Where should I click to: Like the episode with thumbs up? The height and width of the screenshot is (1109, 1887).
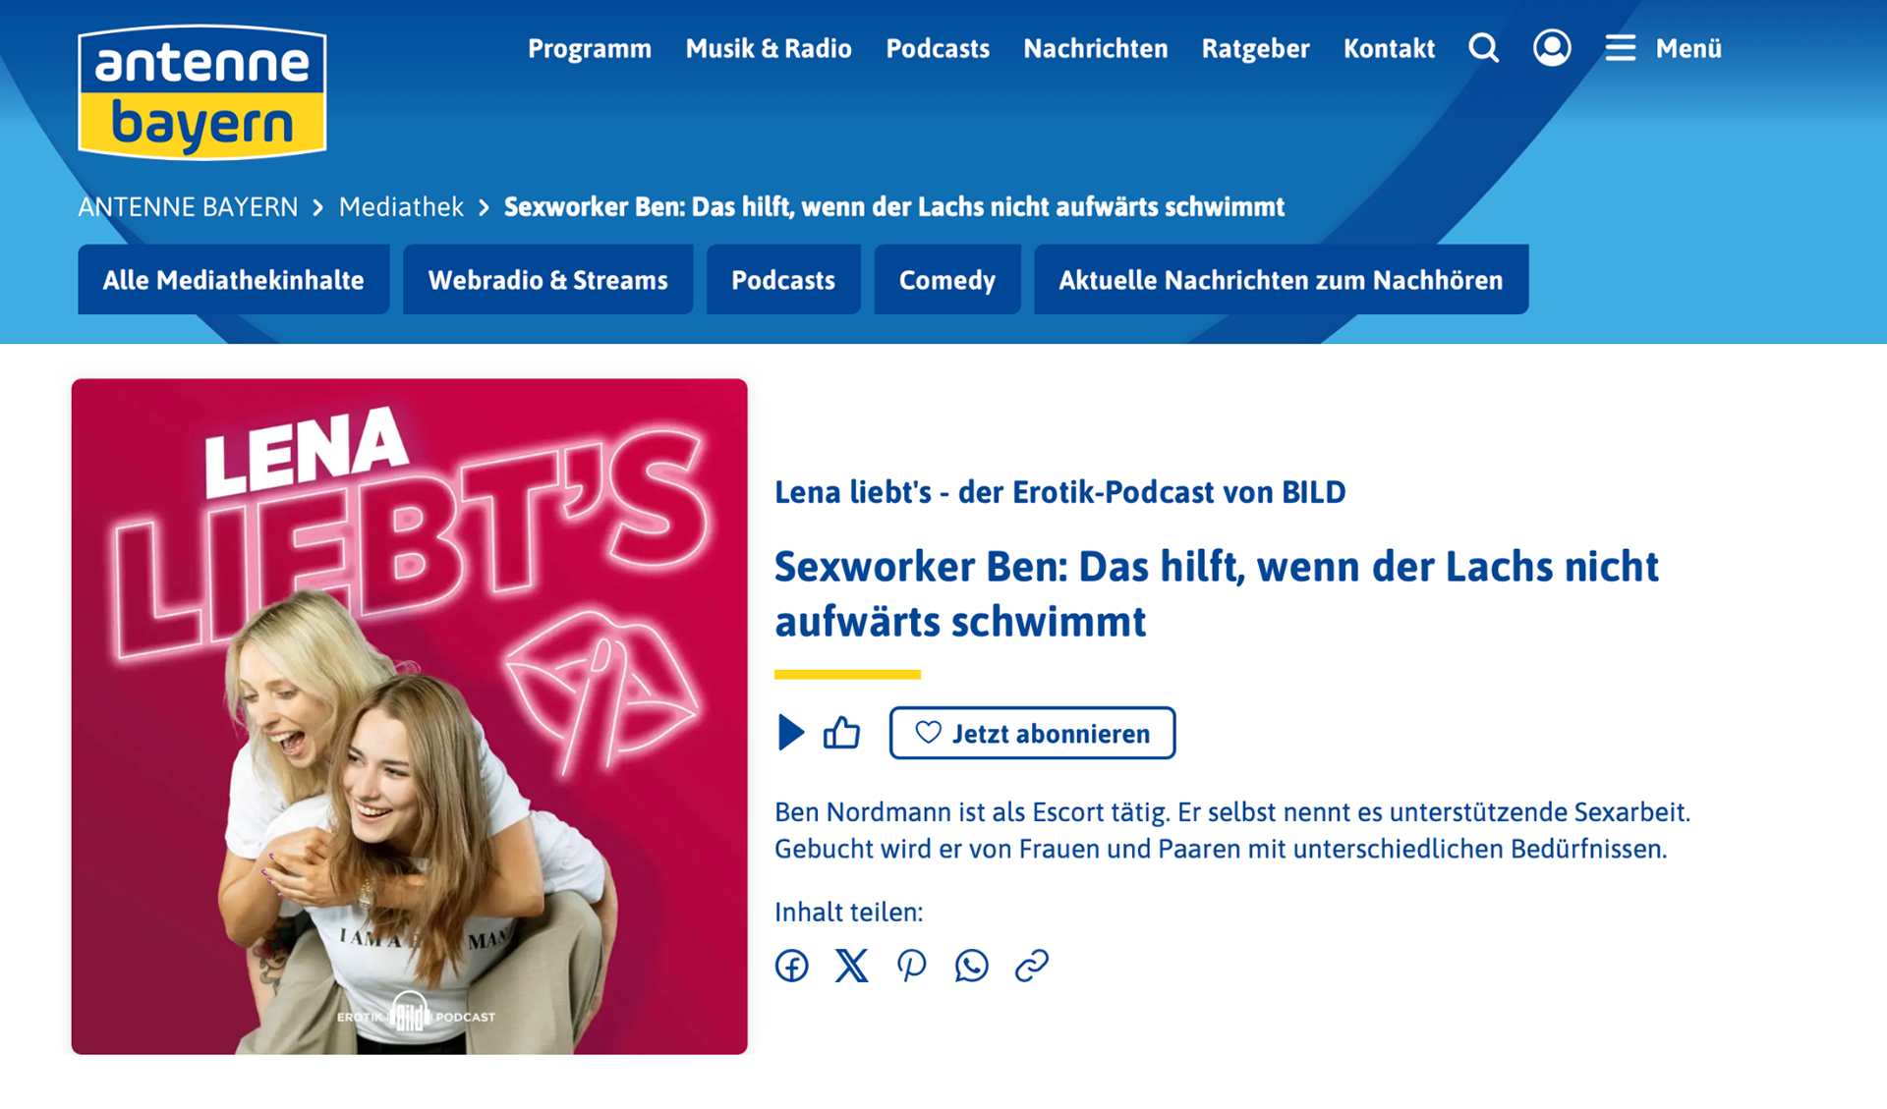click(x=841, y=733)
